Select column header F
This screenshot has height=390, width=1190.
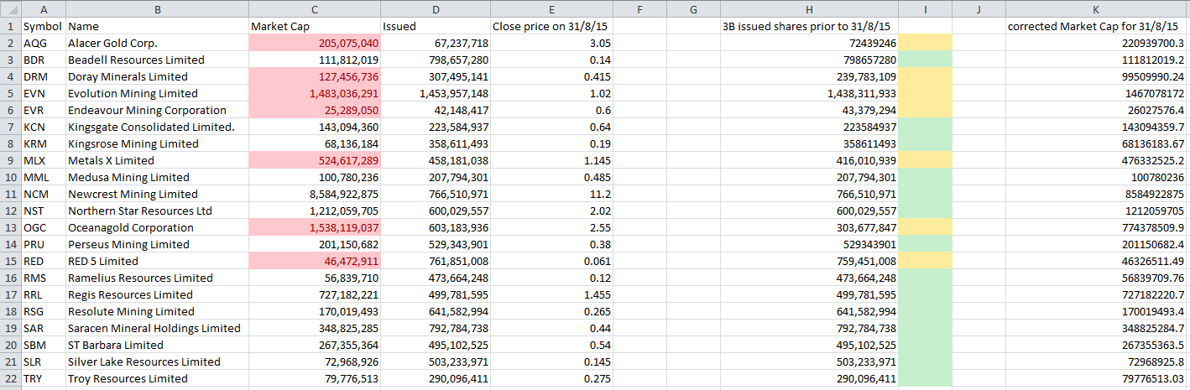(639, 8)
